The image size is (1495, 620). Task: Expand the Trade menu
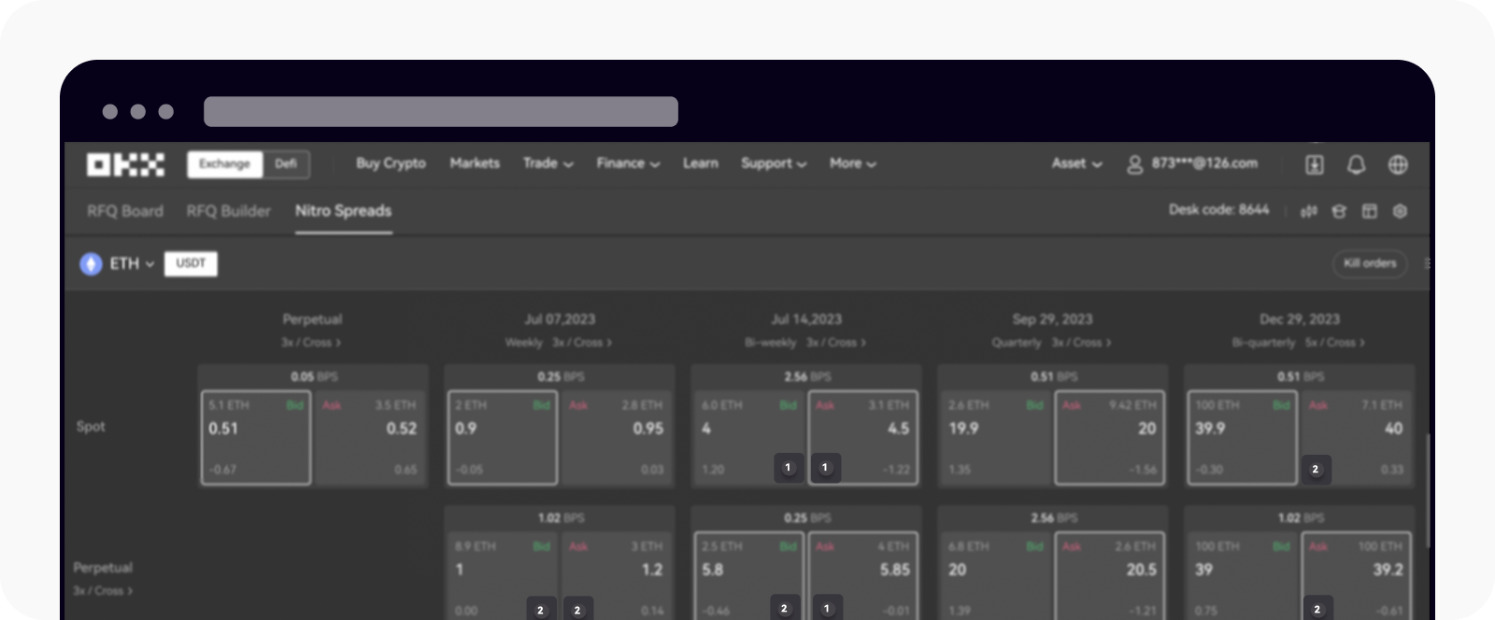(x=548, y=163)
